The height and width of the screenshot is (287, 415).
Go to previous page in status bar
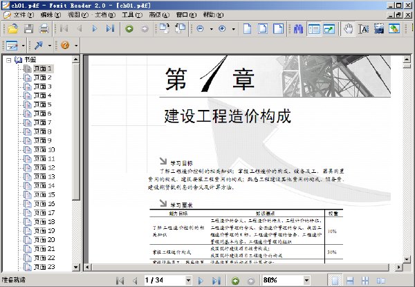click(135, 280)
